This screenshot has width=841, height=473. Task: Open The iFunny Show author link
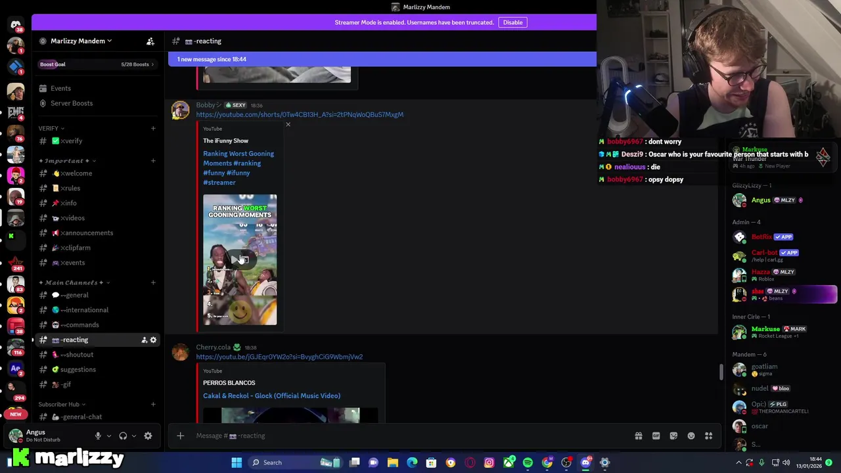225,141
